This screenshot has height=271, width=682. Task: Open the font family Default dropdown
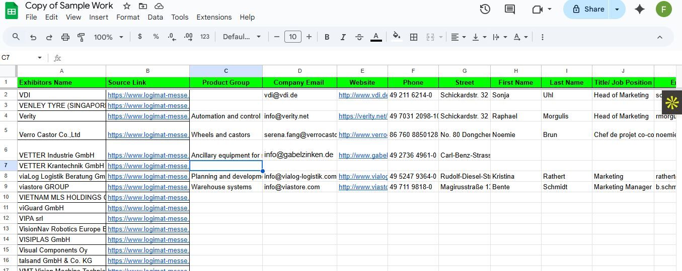[x=242, y=37]
